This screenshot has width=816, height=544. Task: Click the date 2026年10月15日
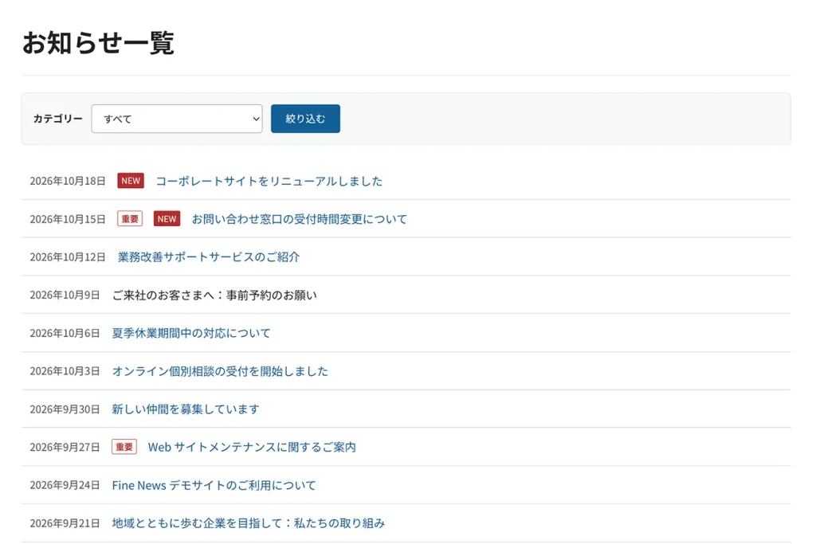(x=68, y=219)
